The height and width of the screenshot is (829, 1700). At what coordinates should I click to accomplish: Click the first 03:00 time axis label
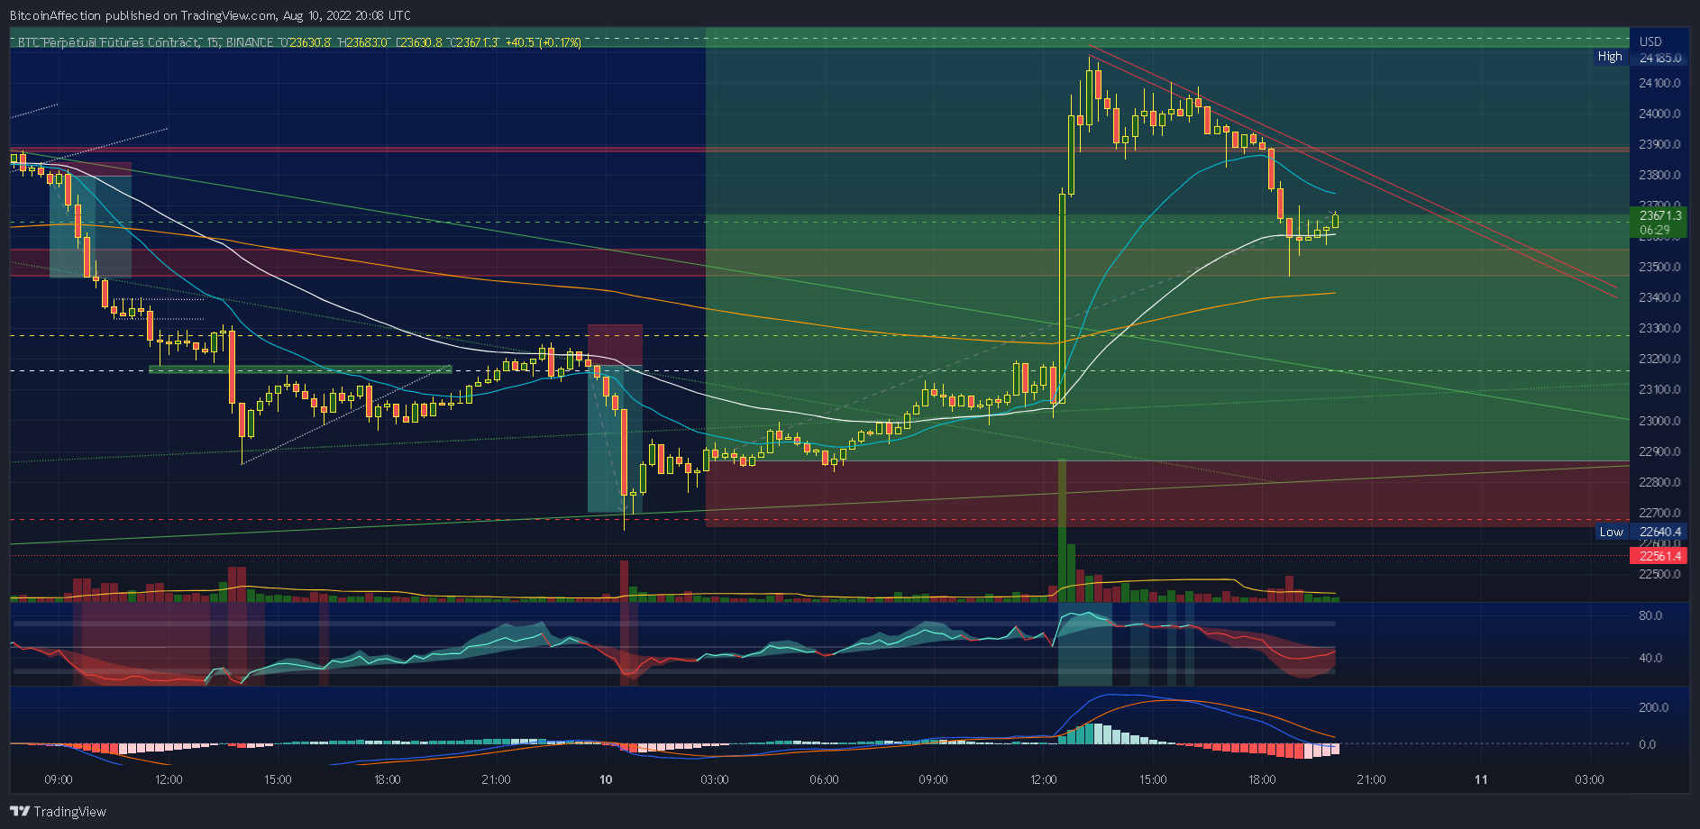click(715, 779)
